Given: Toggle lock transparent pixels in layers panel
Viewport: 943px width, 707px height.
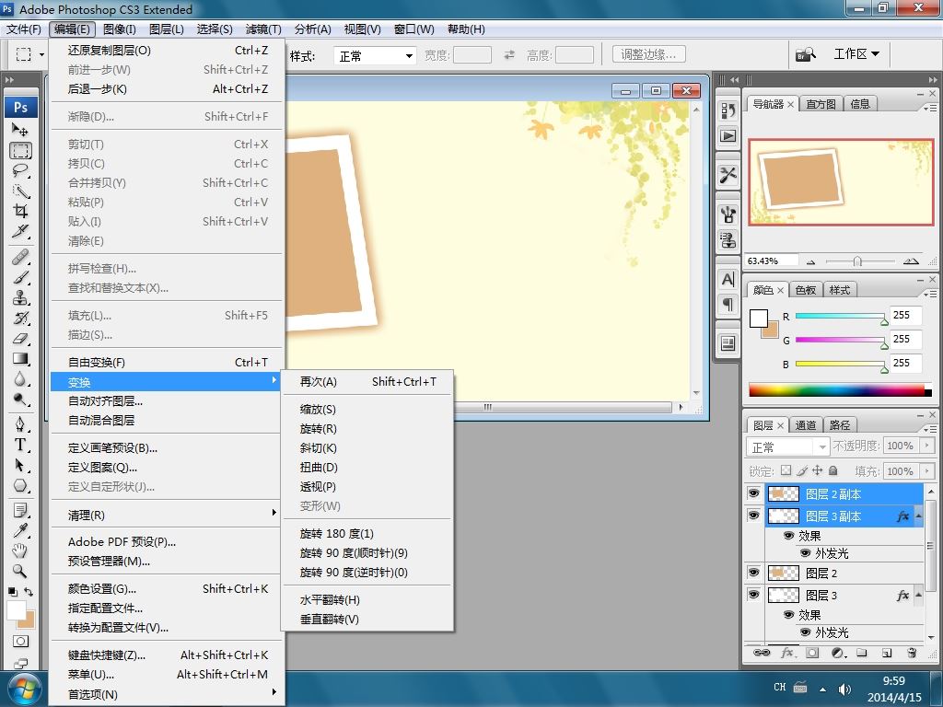Looking at the screenshot, I should 786,470.
